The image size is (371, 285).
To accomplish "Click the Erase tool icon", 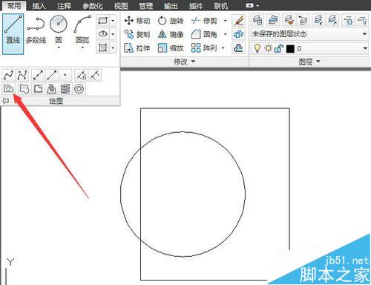I will coord(238,21).
